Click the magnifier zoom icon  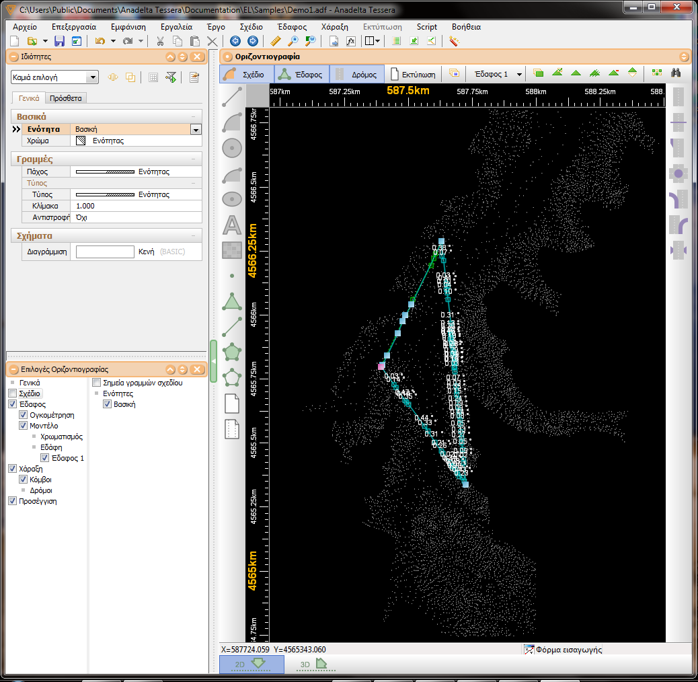click(293, 42)
